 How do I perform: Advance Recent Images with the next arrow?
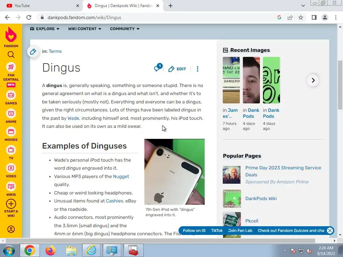point(313,80)
